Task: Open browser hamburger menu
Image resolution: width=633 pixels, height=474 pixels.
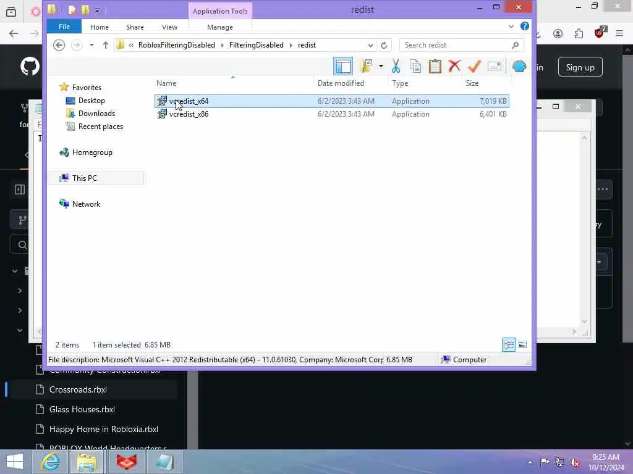Action: tap(619, 33)
